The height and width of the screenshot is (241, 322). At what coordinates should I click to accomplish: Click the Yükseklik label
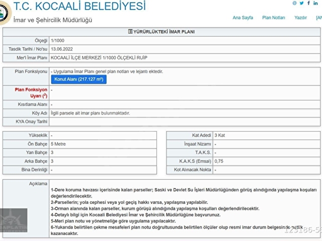38,136
